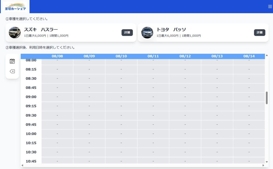
Task: Click the 10:15 time row label
Action: [31, 143]
